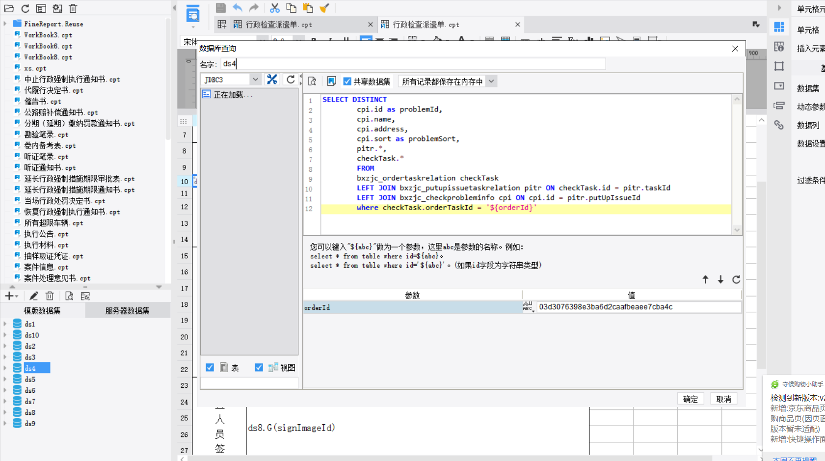Collapse the left panel with the arrow

(x=174, y=7)
